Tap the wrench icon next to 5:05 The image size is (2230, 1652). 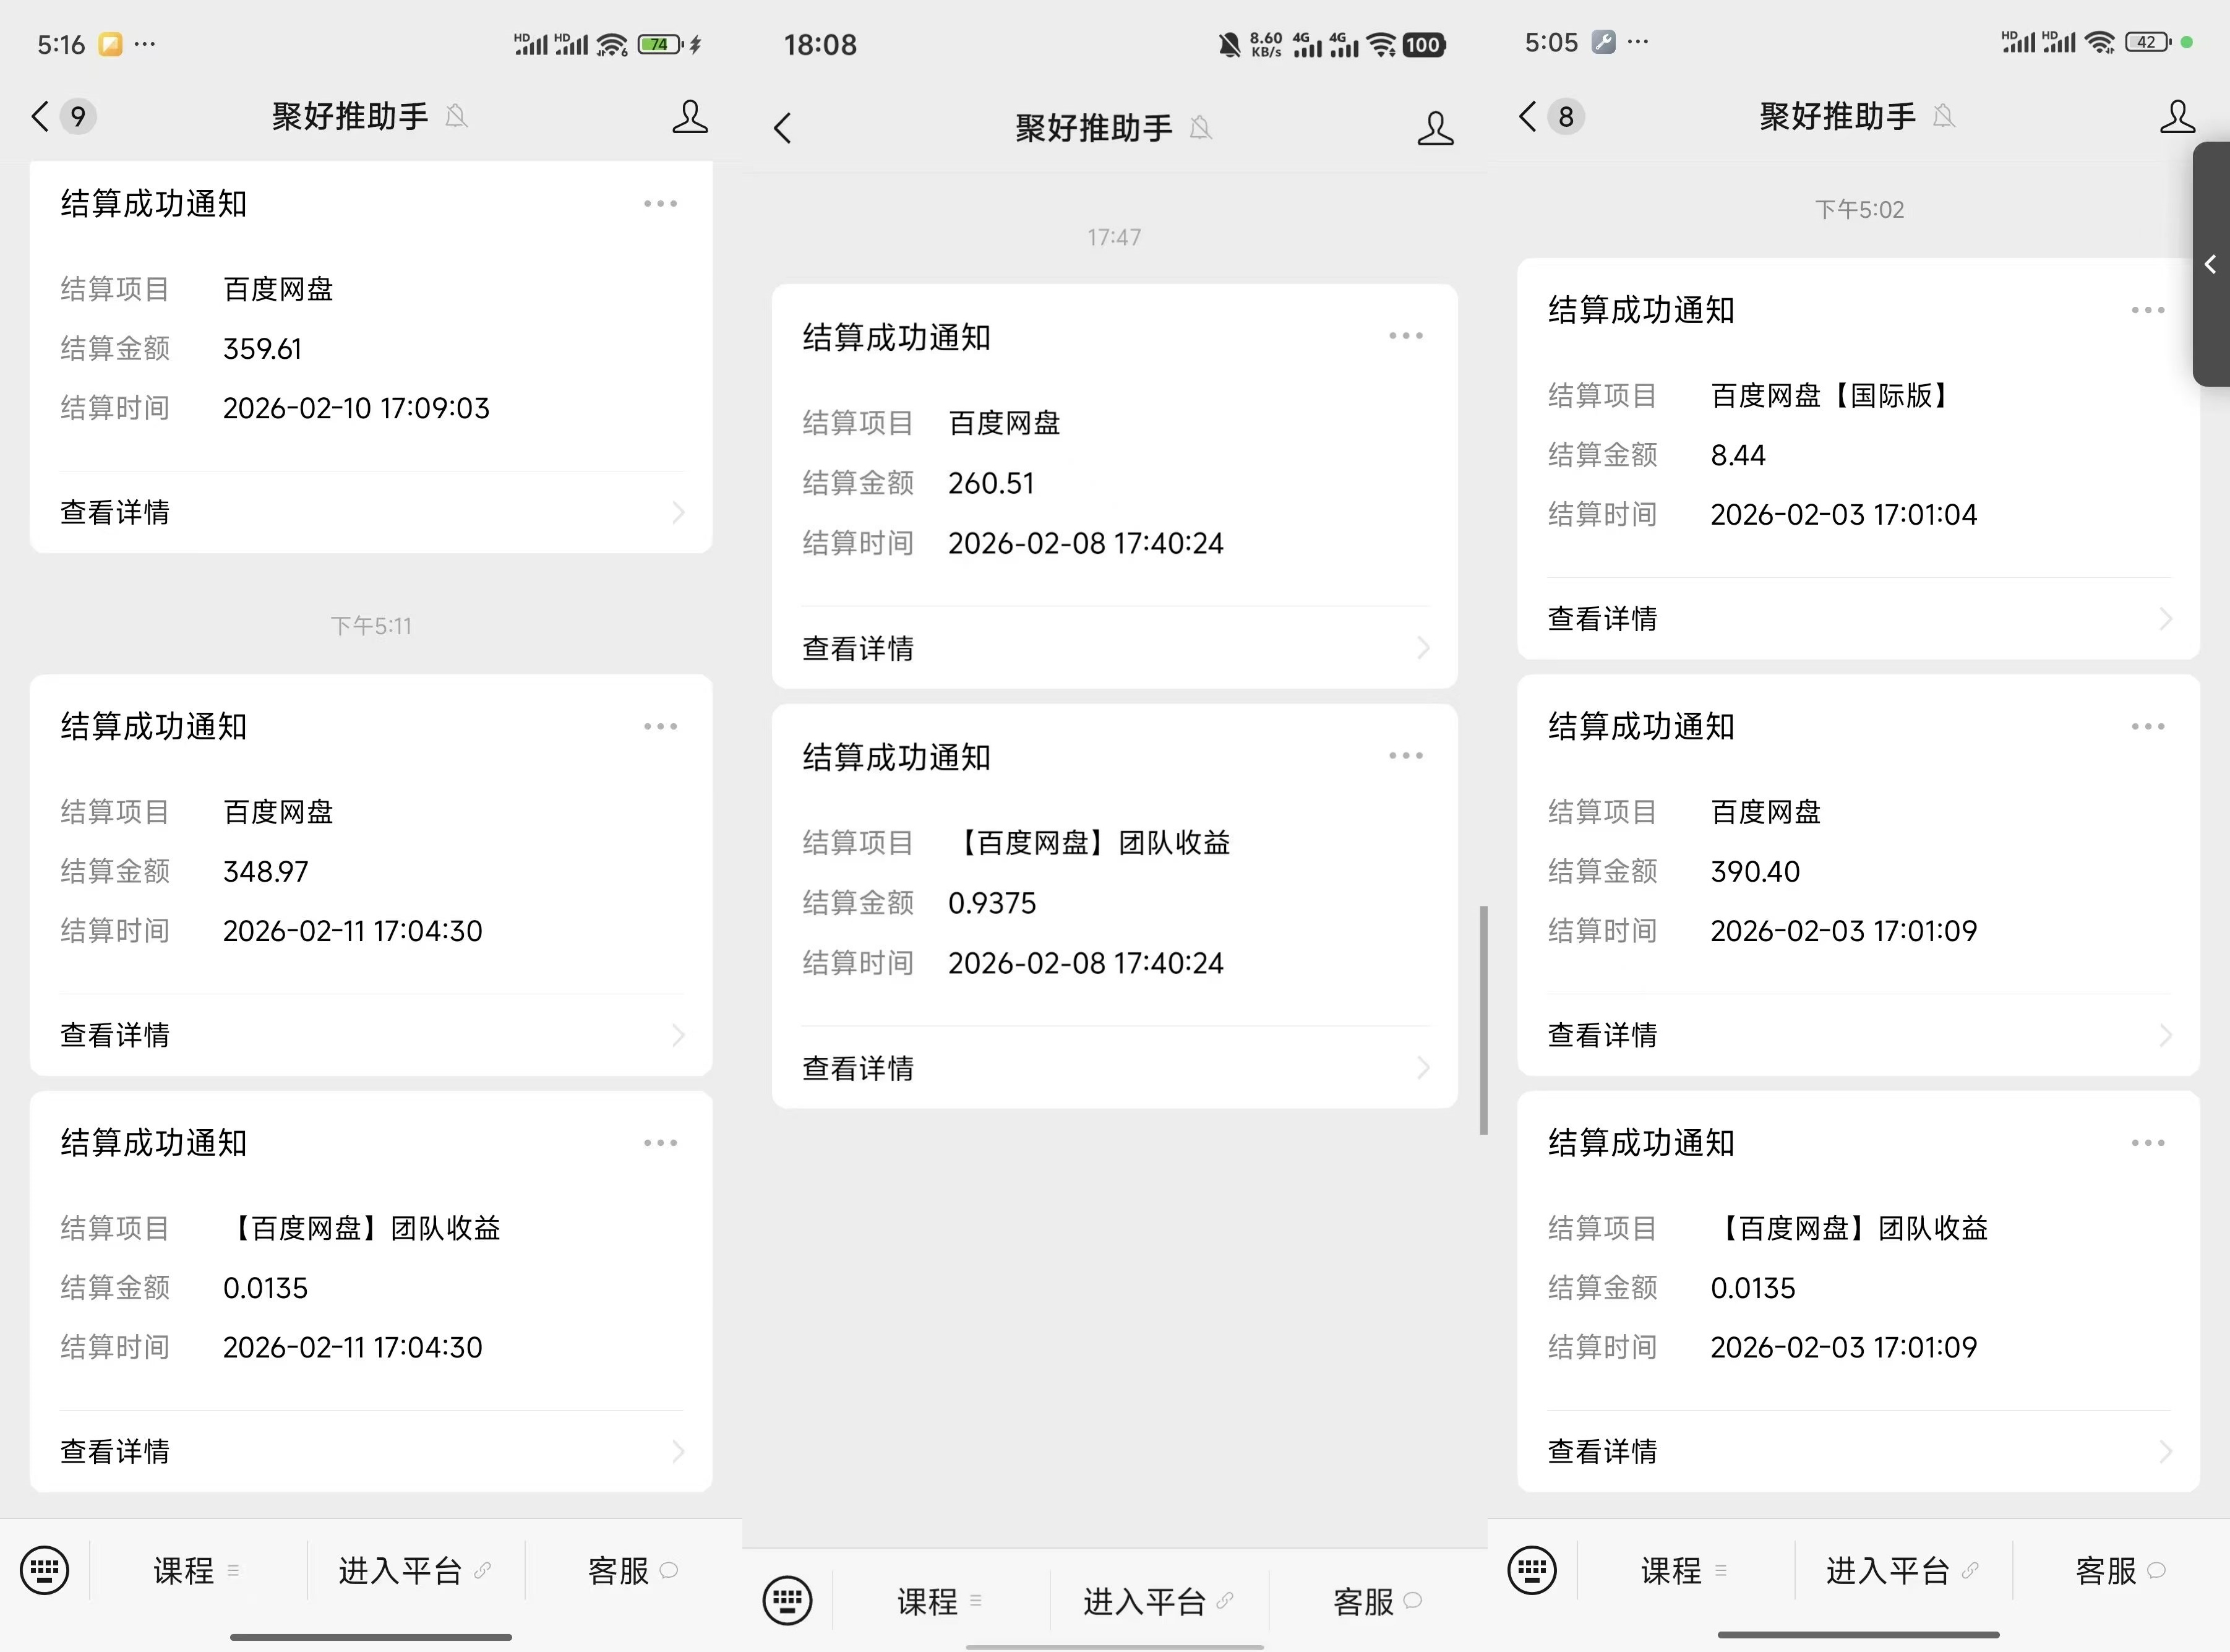[x=1603, y=42]
